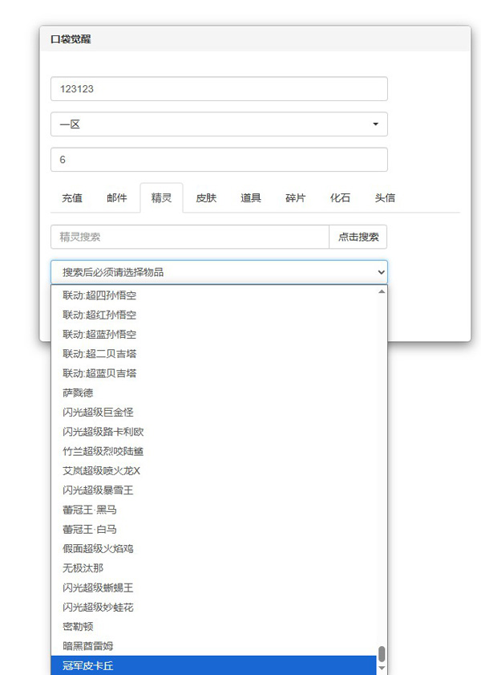Choose 联动:超蓝孙悟空 from the list
This screenshot has height=675, width=481.
click(x=213, y=334)
